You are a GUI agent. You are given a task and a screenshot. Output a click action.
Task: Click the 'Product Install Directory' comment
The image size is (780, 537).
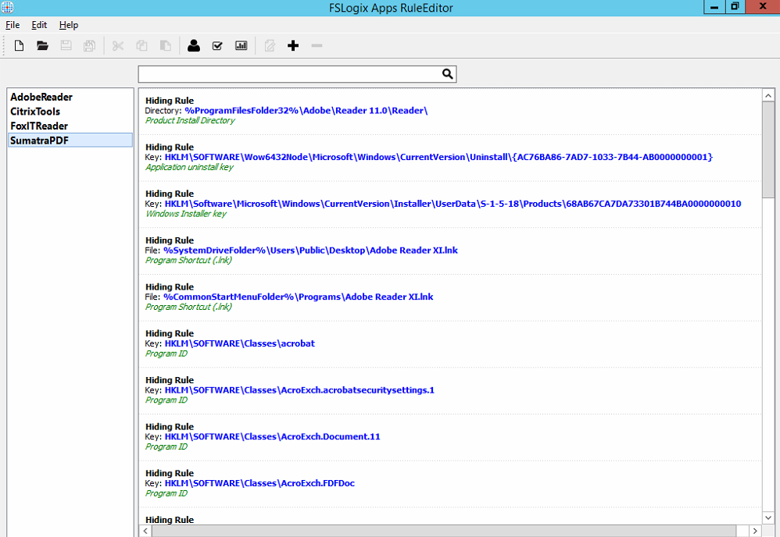(190, 121)
